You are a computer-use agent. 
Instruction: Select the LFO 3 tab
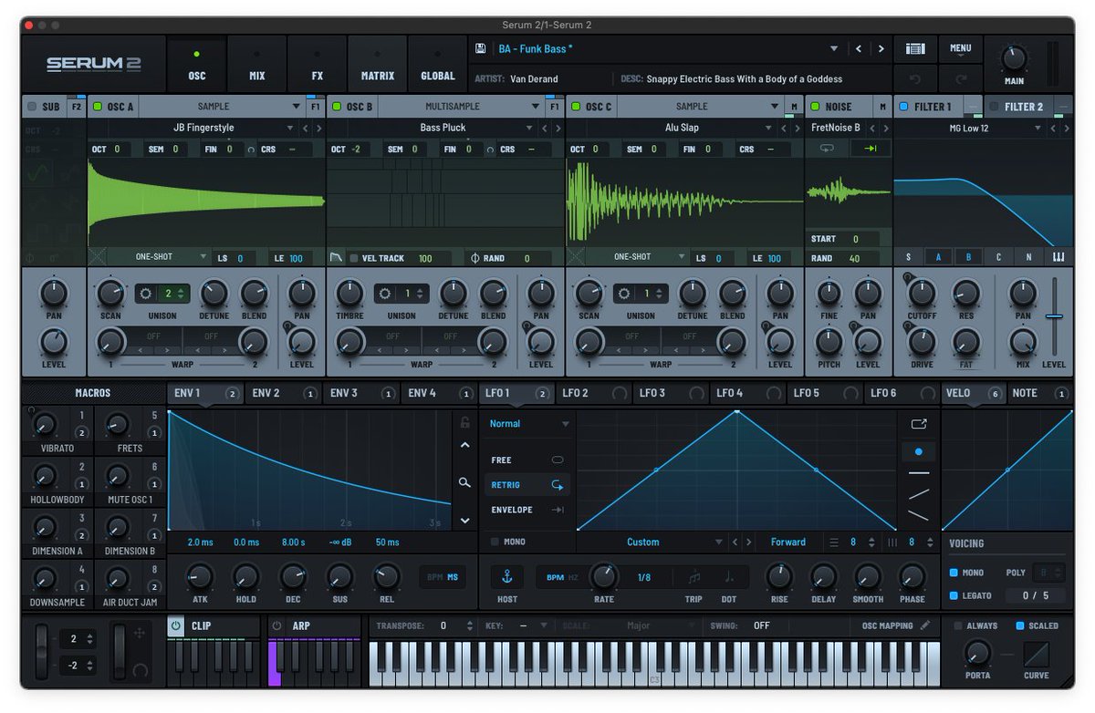pyautogui.click(x=673, y=393)
